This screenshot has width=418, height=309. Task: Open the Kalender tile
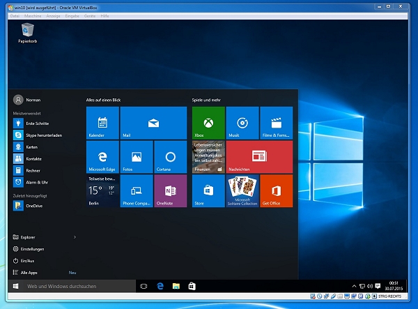point(102,123)
